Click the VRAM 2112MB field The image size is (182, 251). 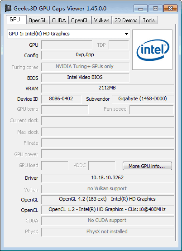coord(107,89)
